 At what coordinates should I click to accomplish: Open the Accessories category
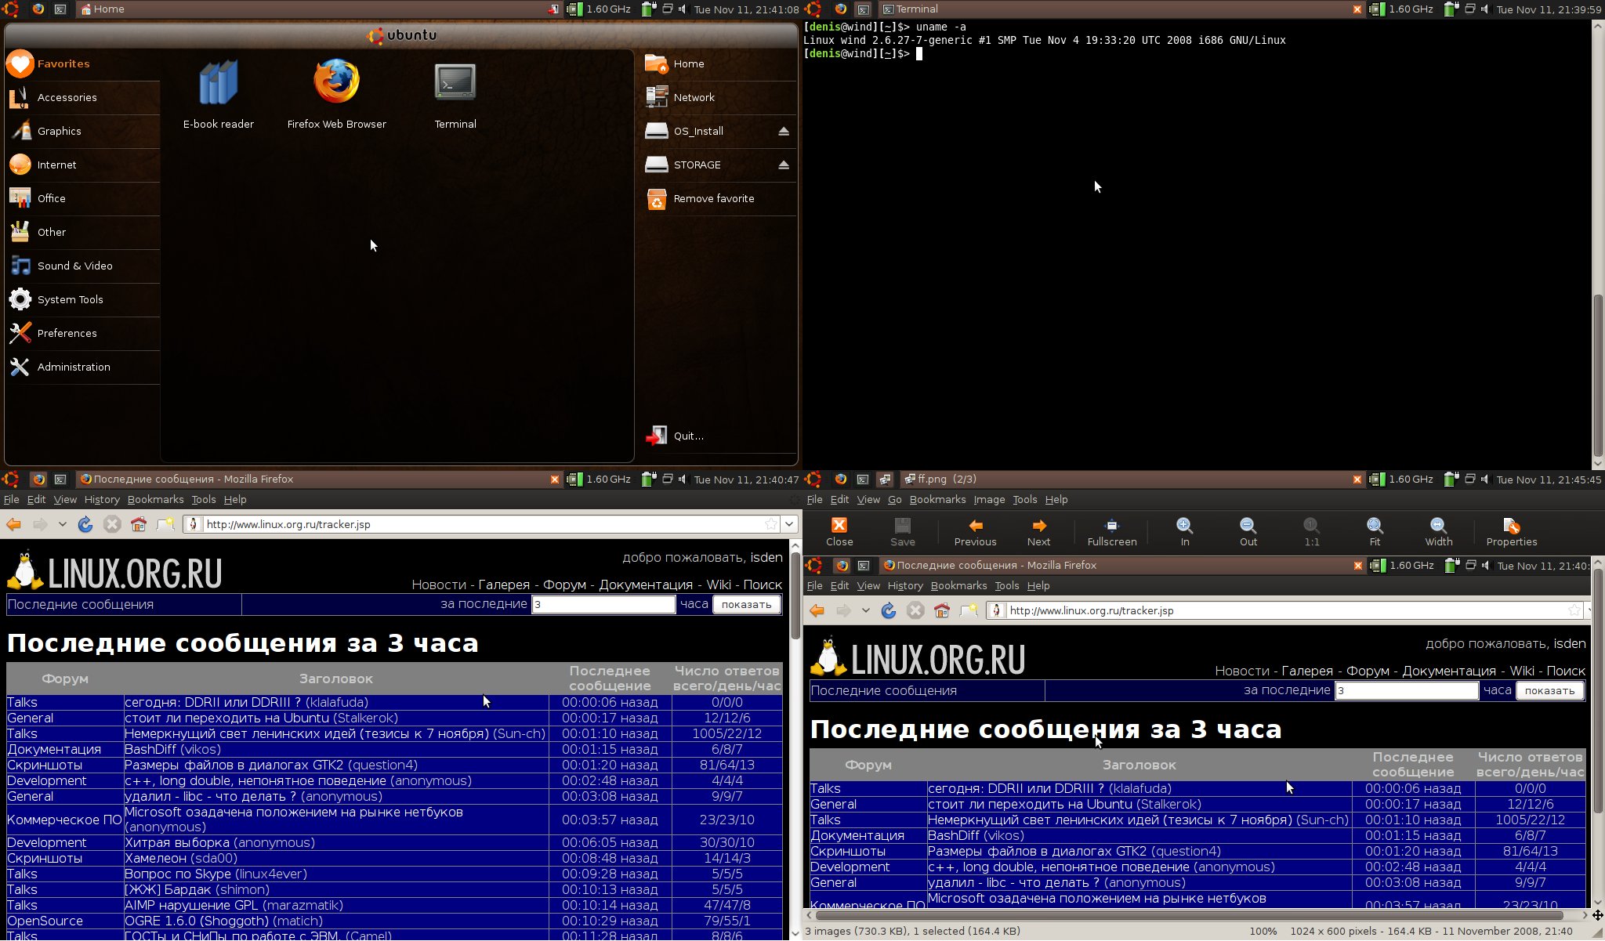pos(82,98)
